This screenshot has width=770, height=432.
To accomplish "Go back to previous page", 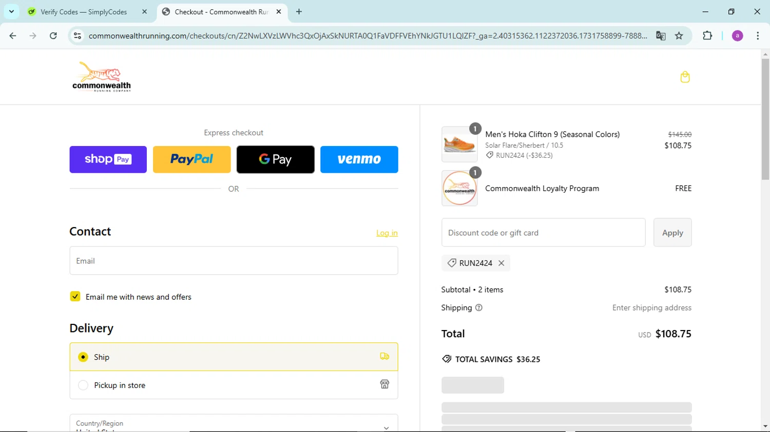I will pos(13,36).
